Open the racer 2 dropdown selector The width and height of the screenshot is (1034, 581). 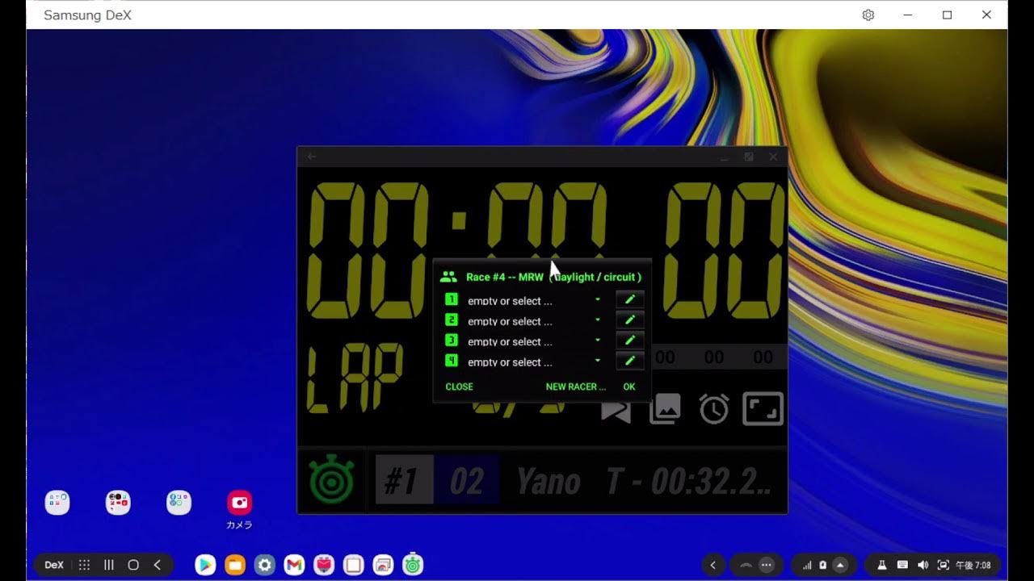[x=534, y=321]
